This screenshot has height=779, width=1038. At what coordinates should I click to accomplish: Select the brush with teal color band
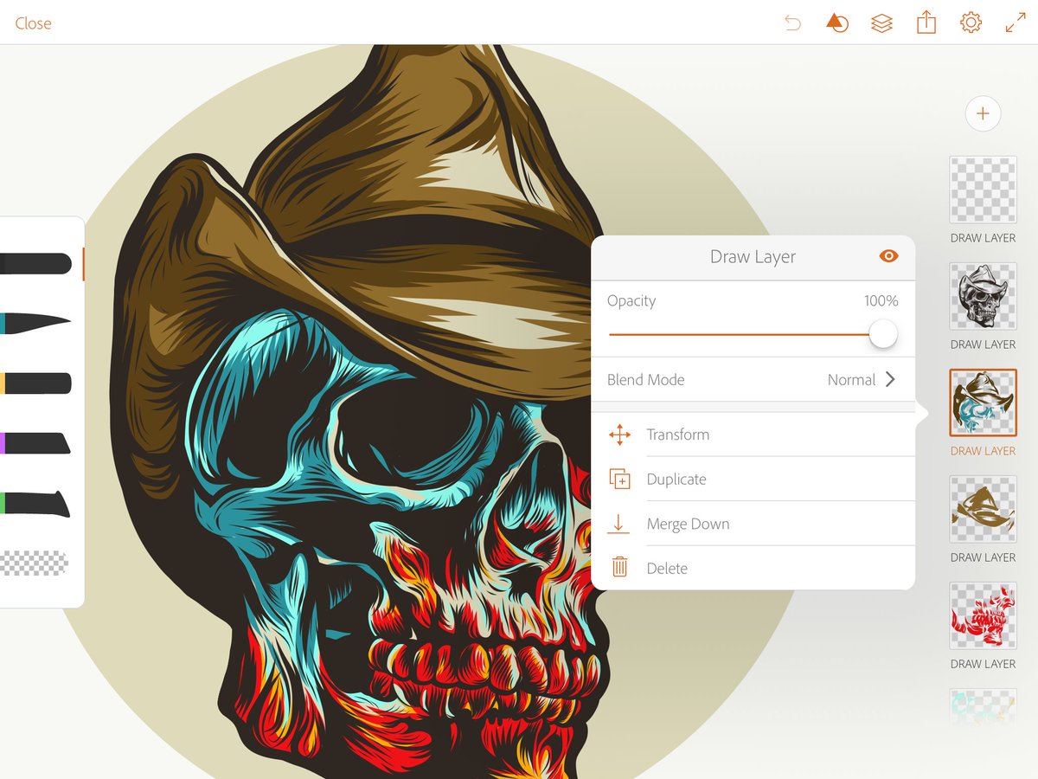click(x=35, y=323)
